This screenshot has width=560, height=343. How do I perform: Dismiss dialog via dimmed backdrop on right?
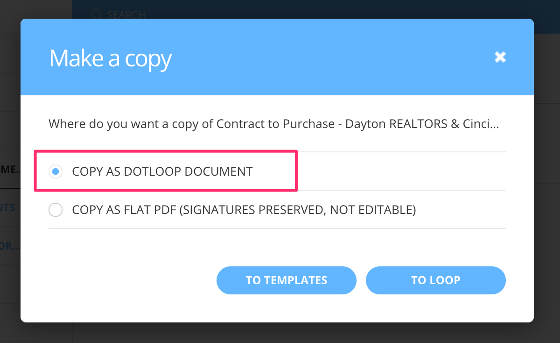click(x=547, y=187)
